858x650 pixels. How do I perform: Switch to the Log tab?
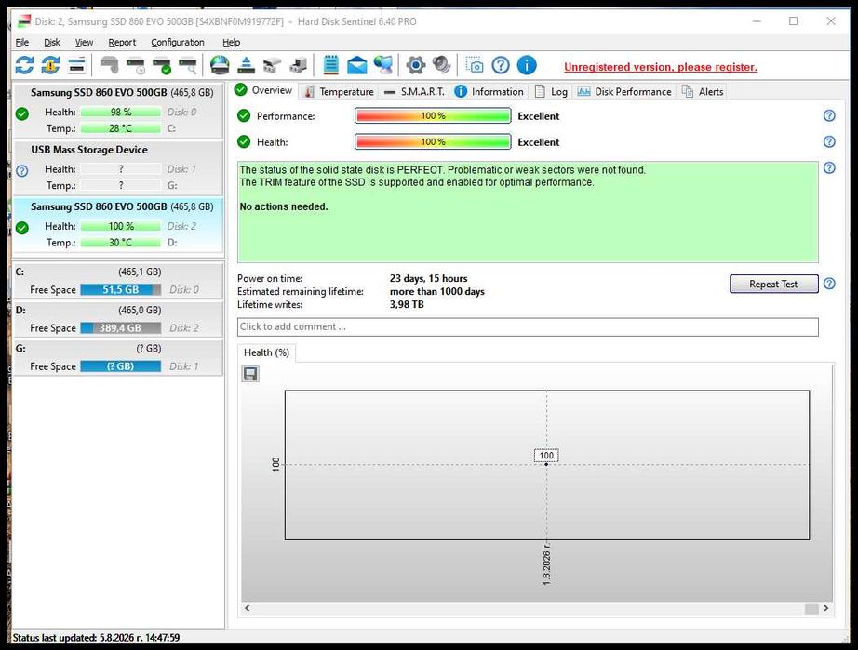point(552,92)
